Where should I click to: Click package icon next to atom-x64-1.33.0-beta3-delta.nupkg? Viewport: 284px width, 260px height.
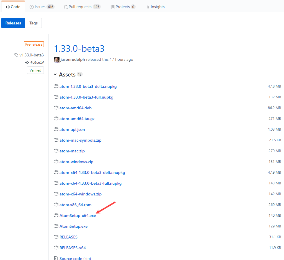(56, 172)
